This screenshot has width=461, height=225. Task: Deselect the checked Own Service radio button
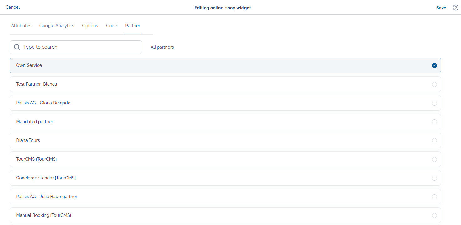click(x=434, y=65)
